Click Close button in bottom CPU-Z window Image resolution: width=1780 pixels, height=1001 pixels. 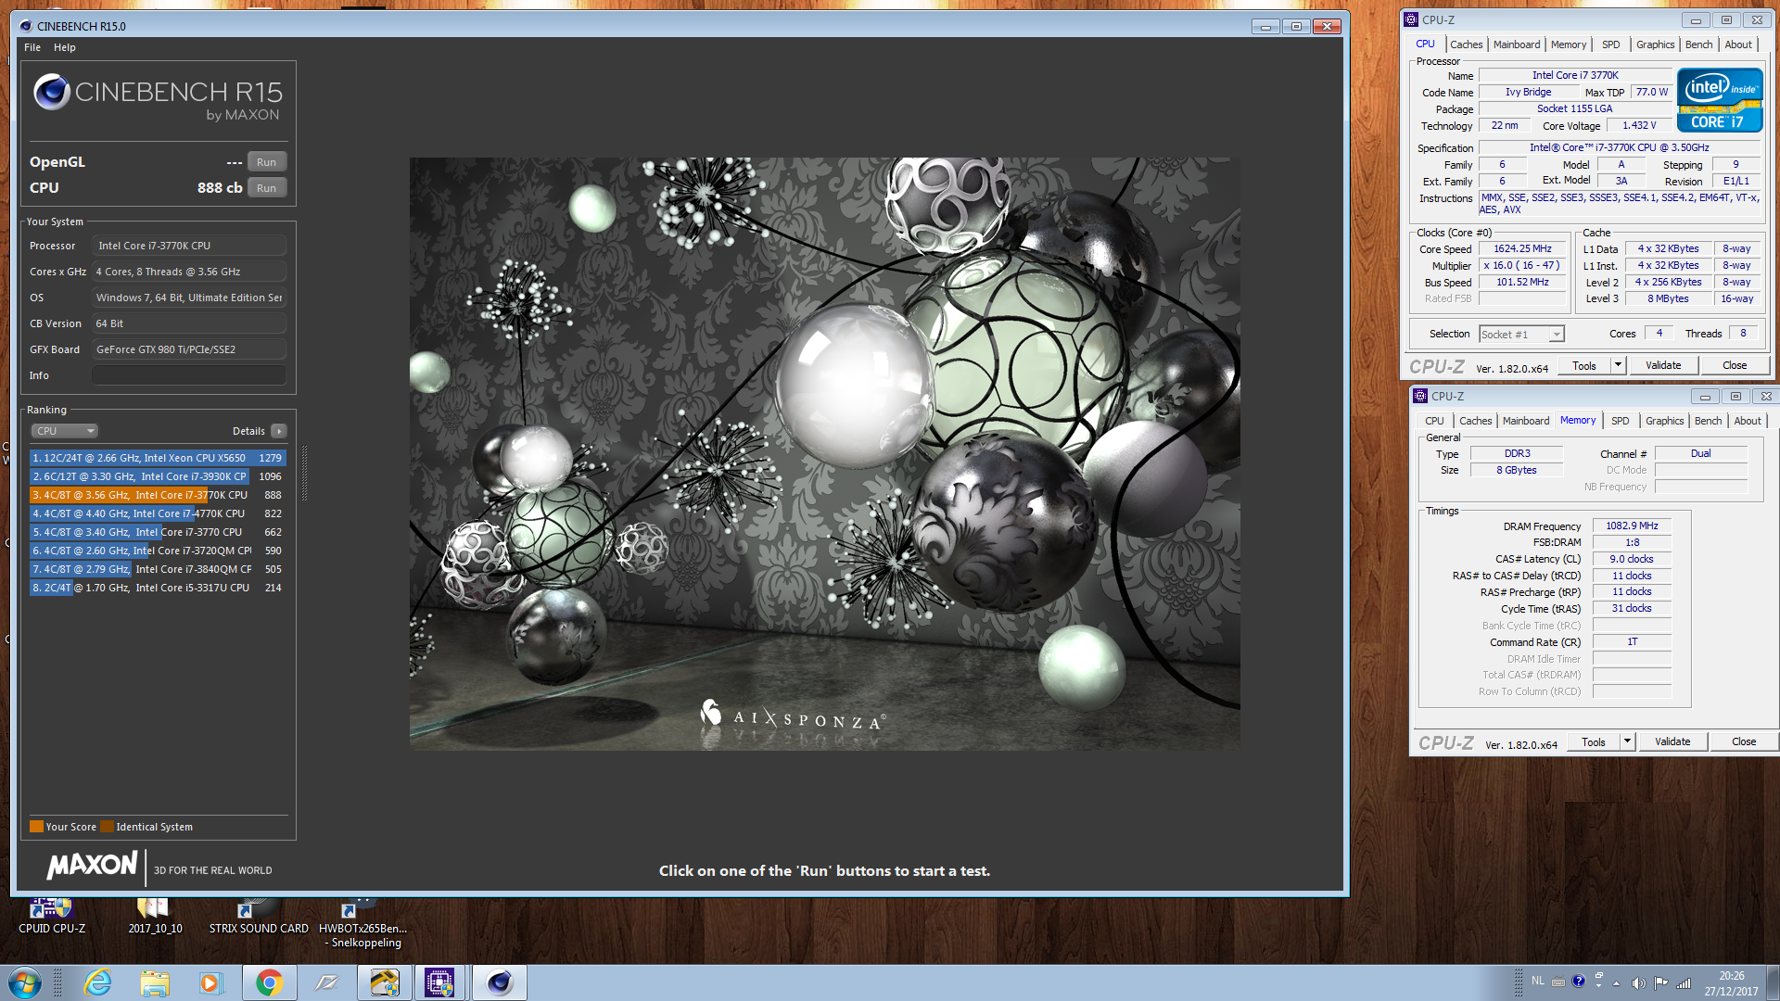point(1744,741)
